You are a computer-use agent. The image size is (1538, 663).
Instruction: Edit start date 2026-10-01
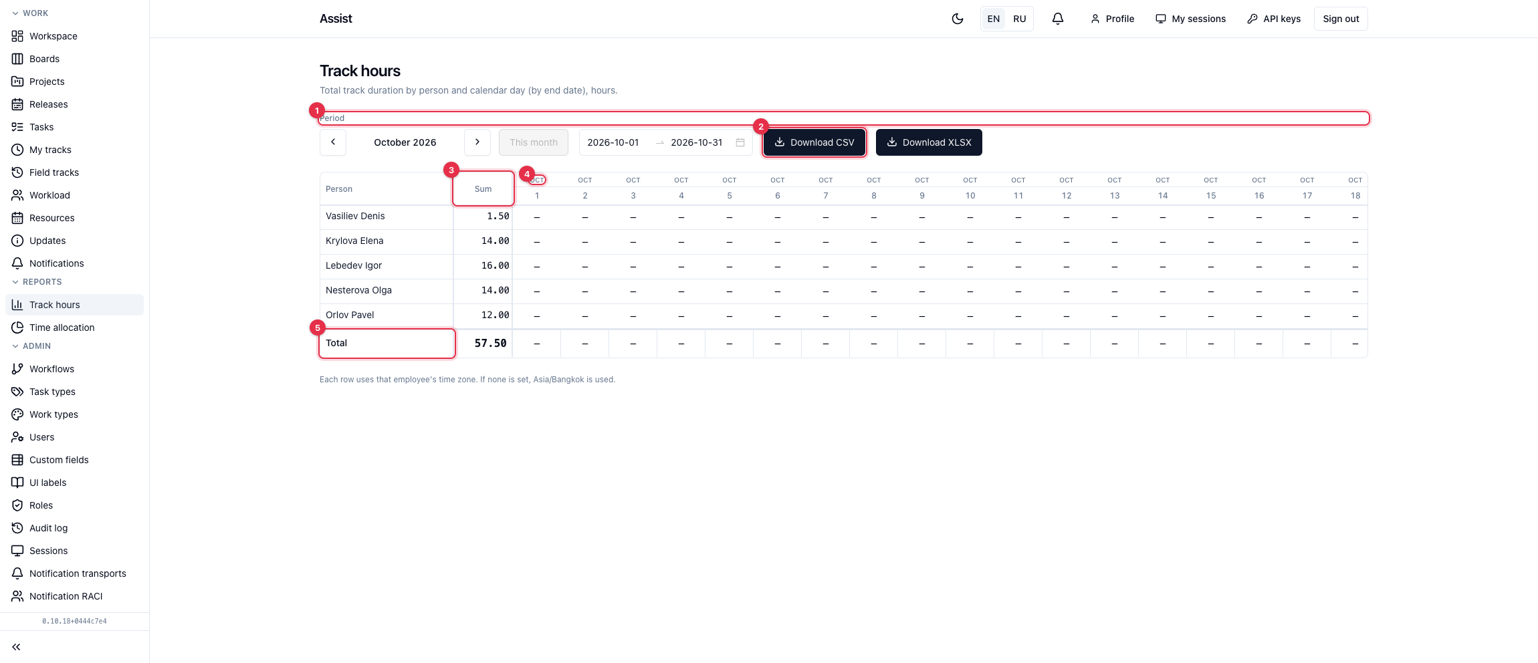coord(613,142)
